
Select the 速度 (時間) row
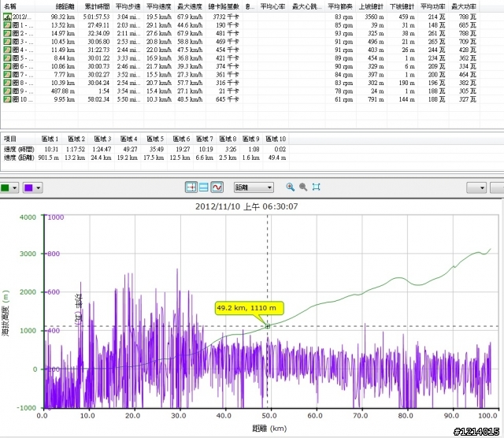point(19,148)
